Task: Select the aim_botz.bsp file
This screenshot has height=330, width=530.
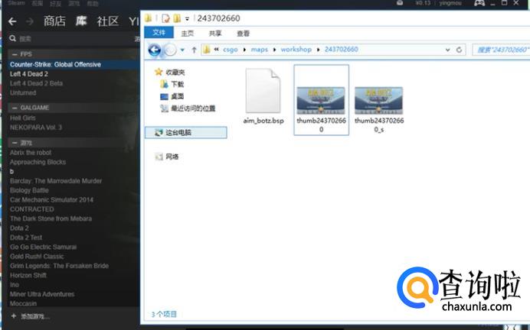Action: (x=263, y=96)
